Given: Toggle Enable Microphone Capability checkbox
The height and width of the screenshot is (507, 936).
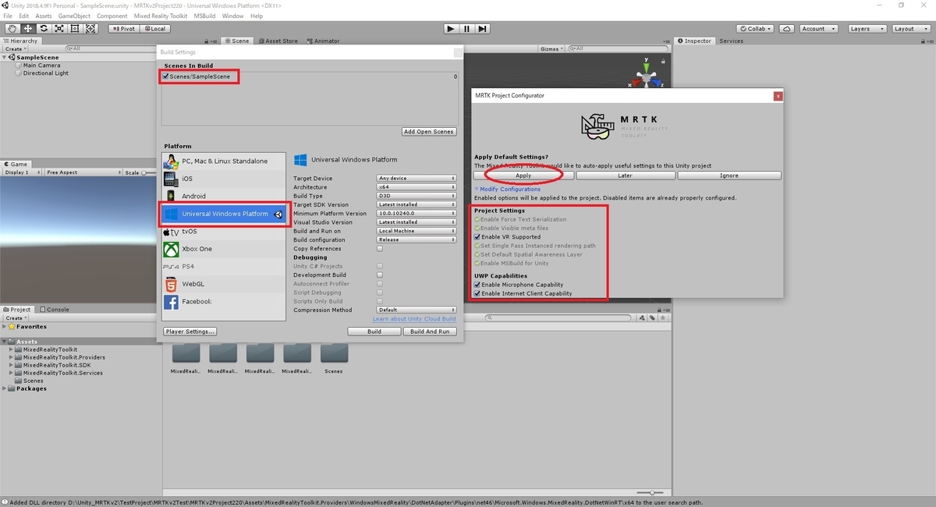Looking at the screenshot, I should pyautogui.click(x=477, y=285).
